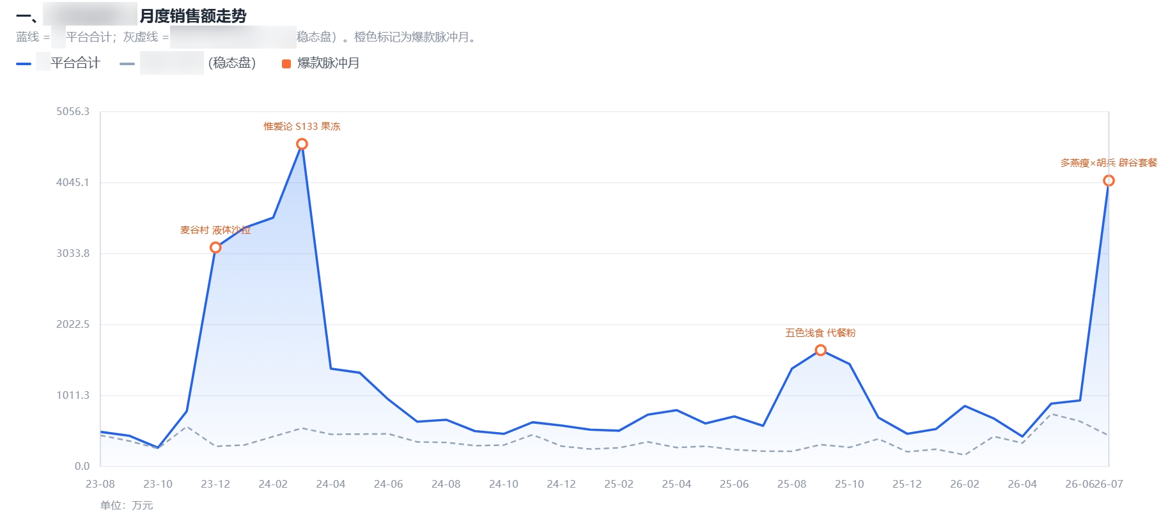Click the 多燕瘦×胡兵 辟谷套餐 marker
Screen dimensions: 1161x519
(x=1109, y=181)
